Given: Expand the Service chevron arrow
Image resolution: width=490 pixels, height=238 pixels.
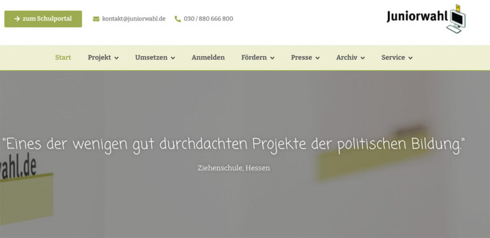Looking at the screenshot, I should (410, 58).
